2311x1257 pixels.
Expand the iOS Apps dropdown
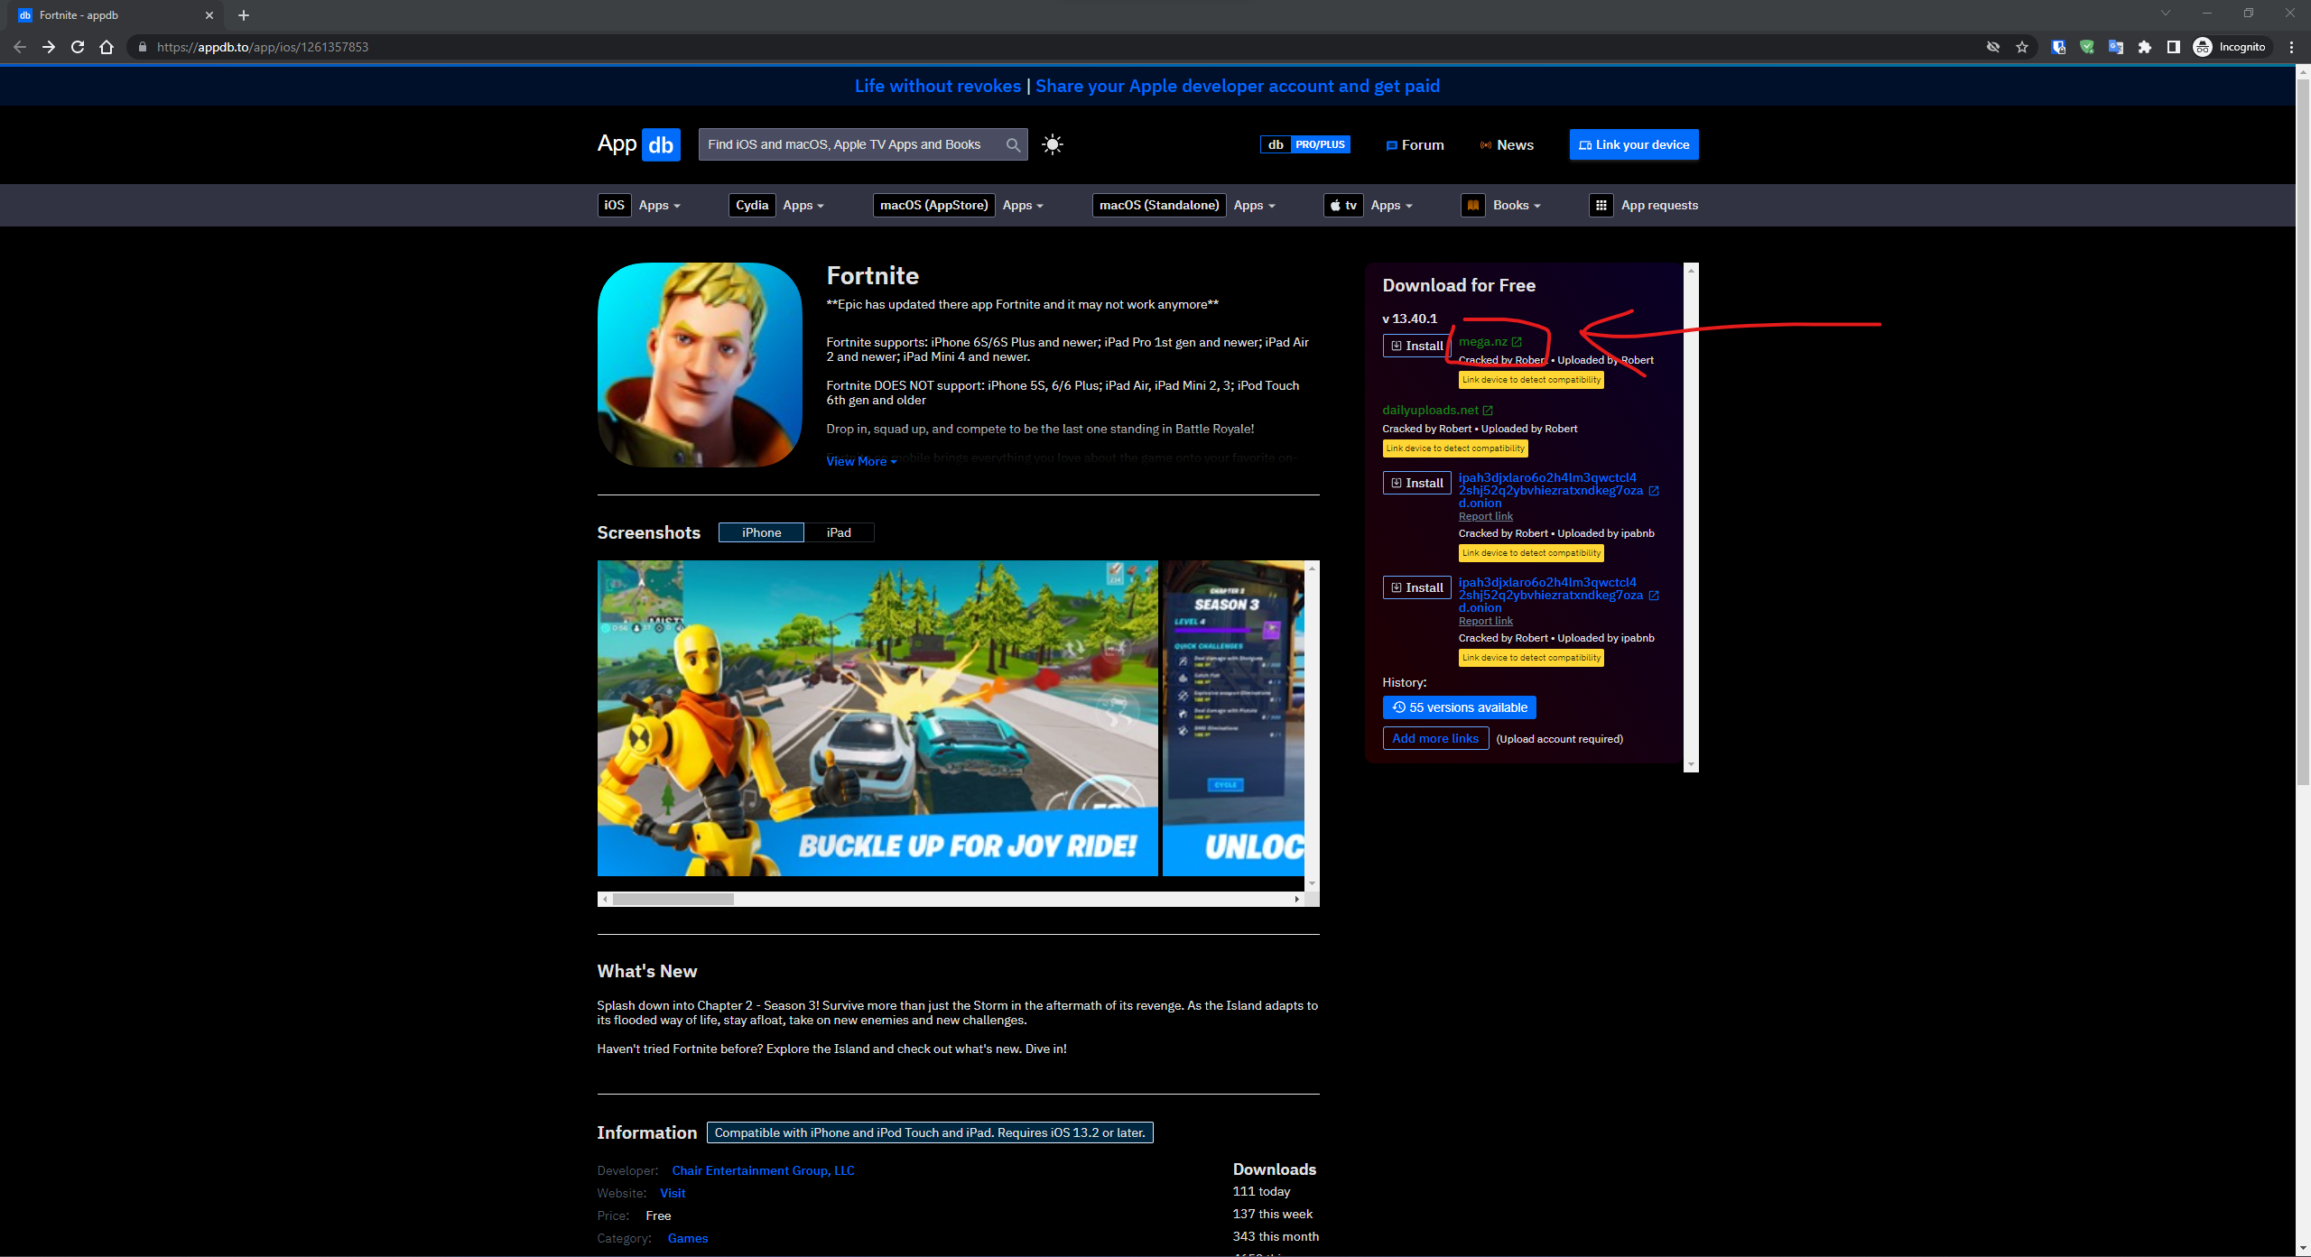659,205
